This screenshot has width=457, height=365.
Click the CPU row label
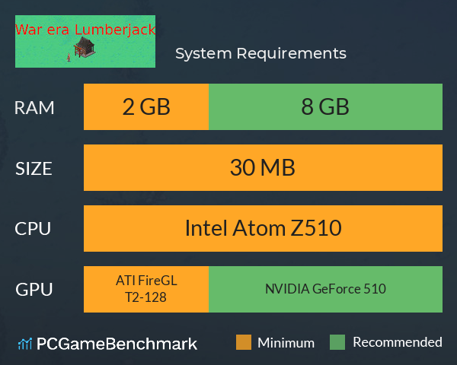[x=33, y=229]
